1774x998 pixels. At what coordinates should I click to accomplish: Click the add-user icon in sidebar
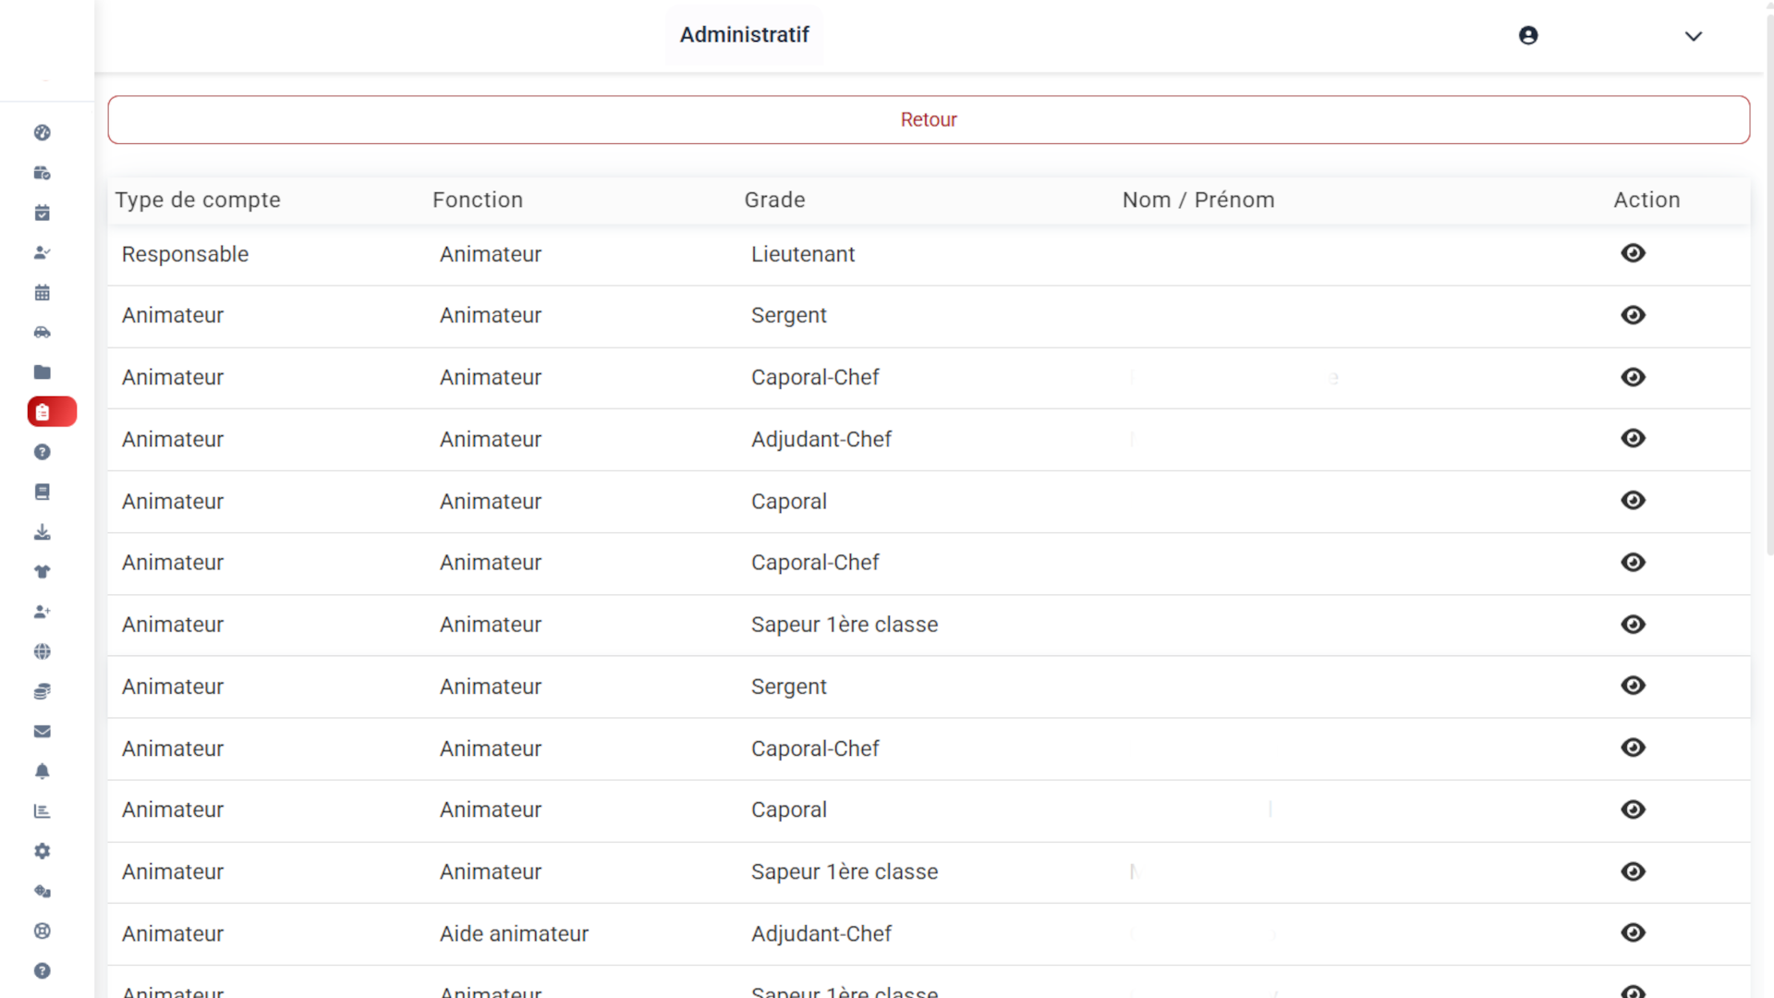pos(43,612)
